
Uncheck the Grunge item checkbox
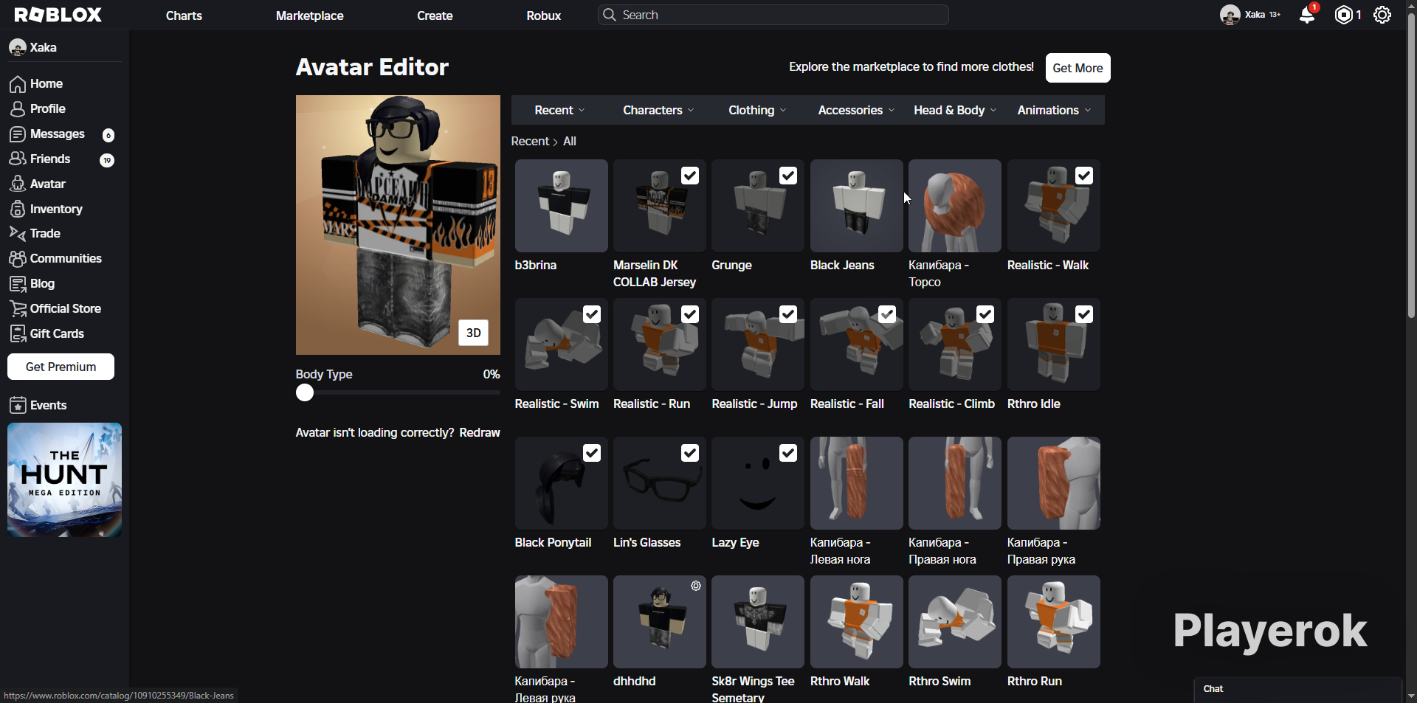coord(788,176)
